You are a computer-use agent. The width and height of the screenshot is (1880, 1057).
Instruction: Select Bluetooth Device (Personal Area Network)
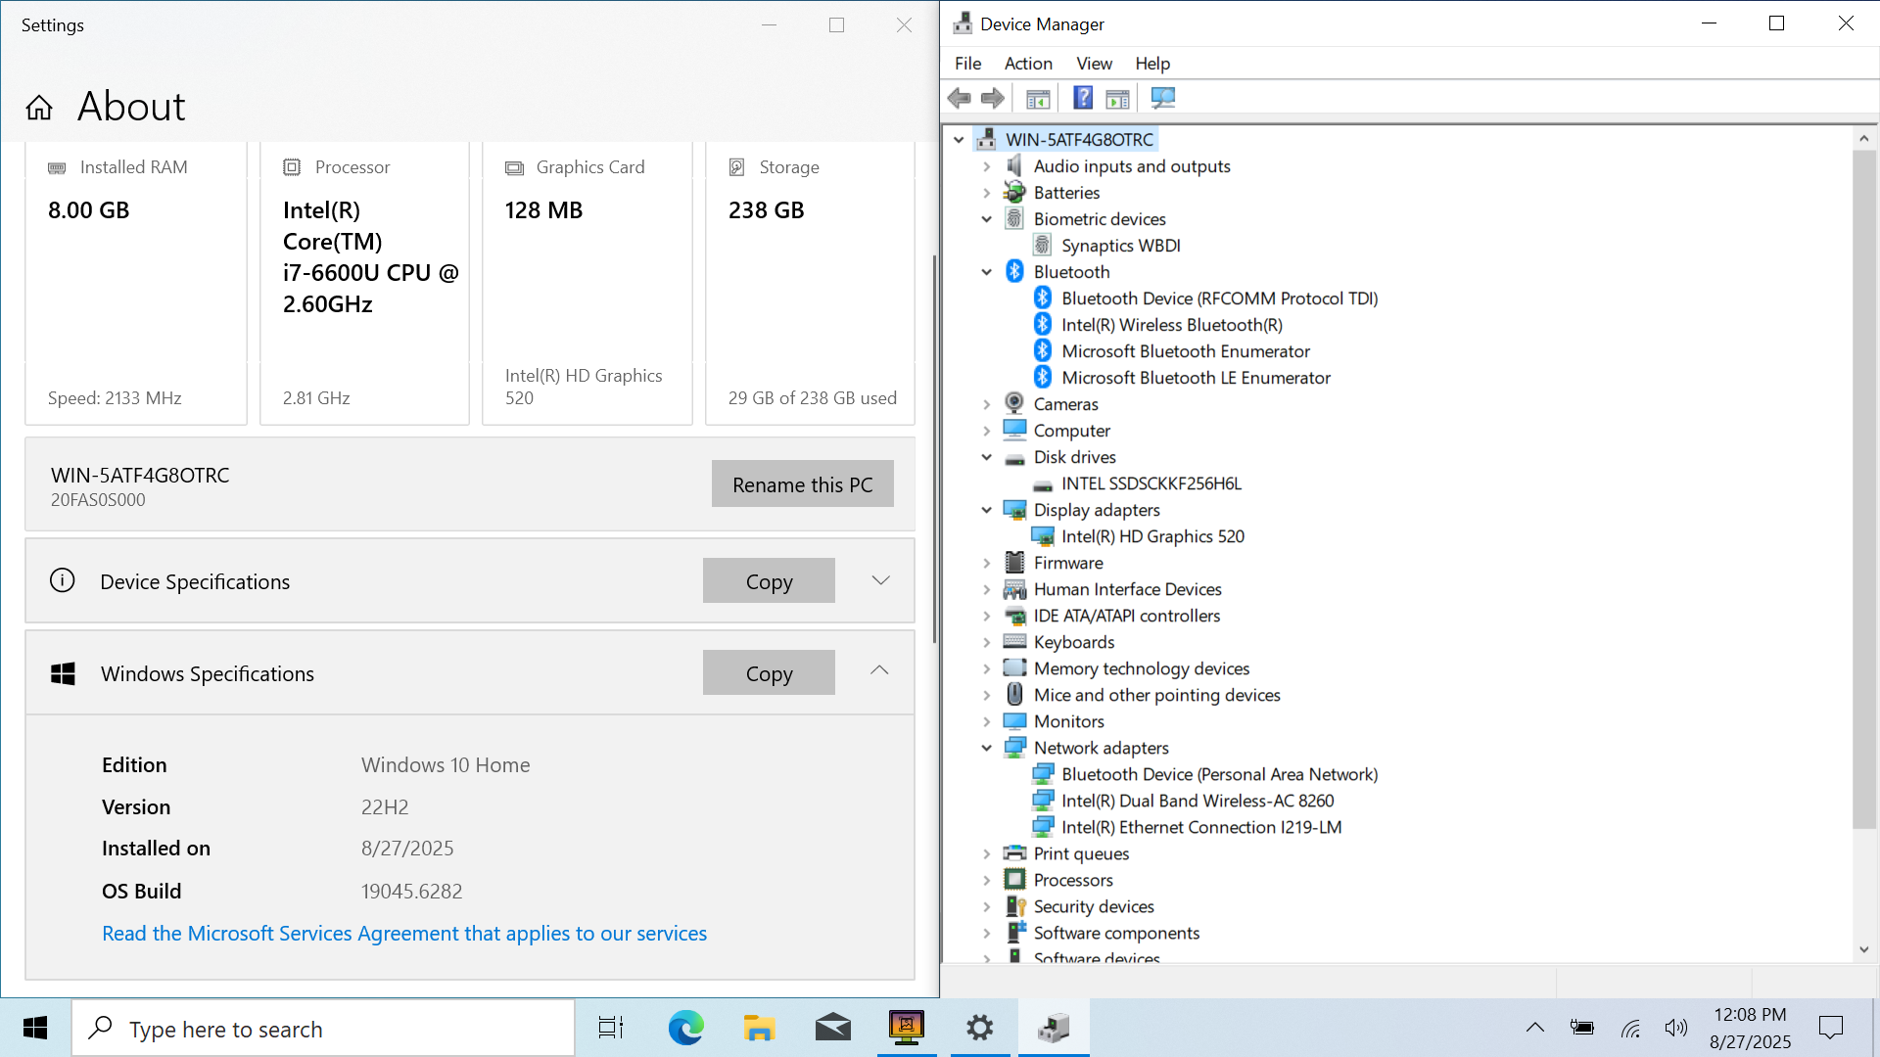click(1219, 774)
